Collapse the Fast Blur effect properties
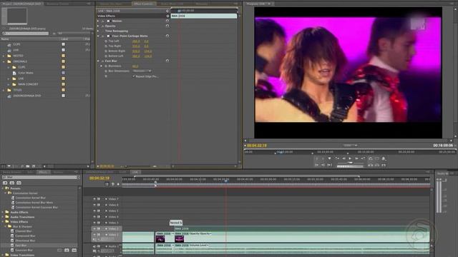This screenshot has height=257, width=458. pyautogui.click(x=99, y=61)
